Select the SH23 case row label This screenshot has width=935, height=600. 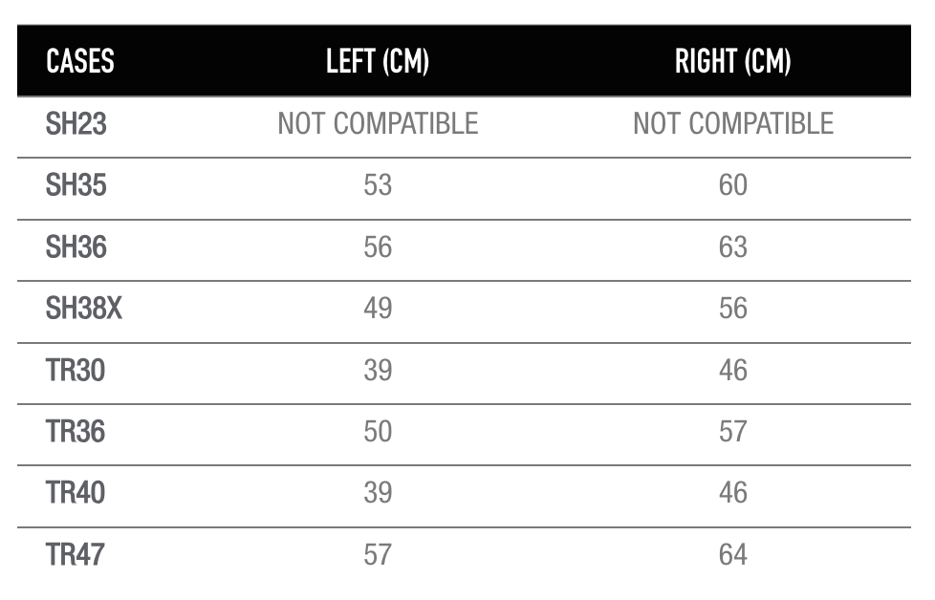76,124
